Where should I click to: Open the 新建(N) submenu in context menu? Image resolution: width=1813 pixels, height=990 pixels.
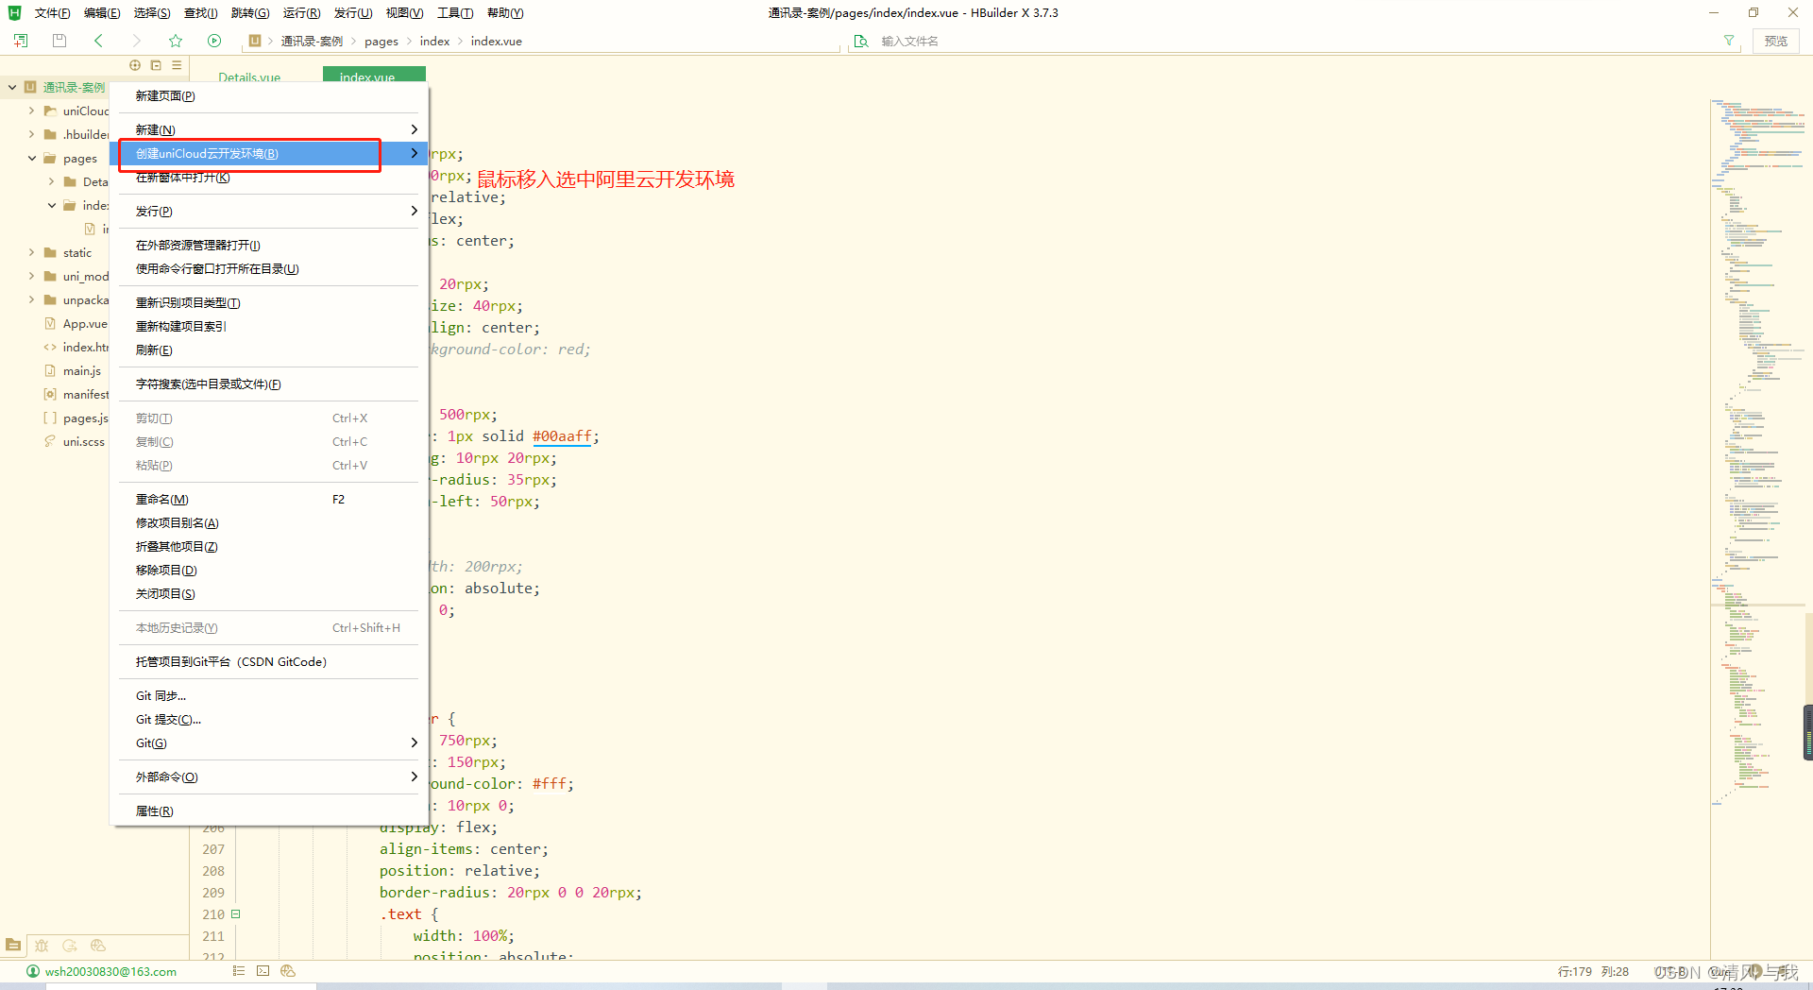[x=269, y=129]
